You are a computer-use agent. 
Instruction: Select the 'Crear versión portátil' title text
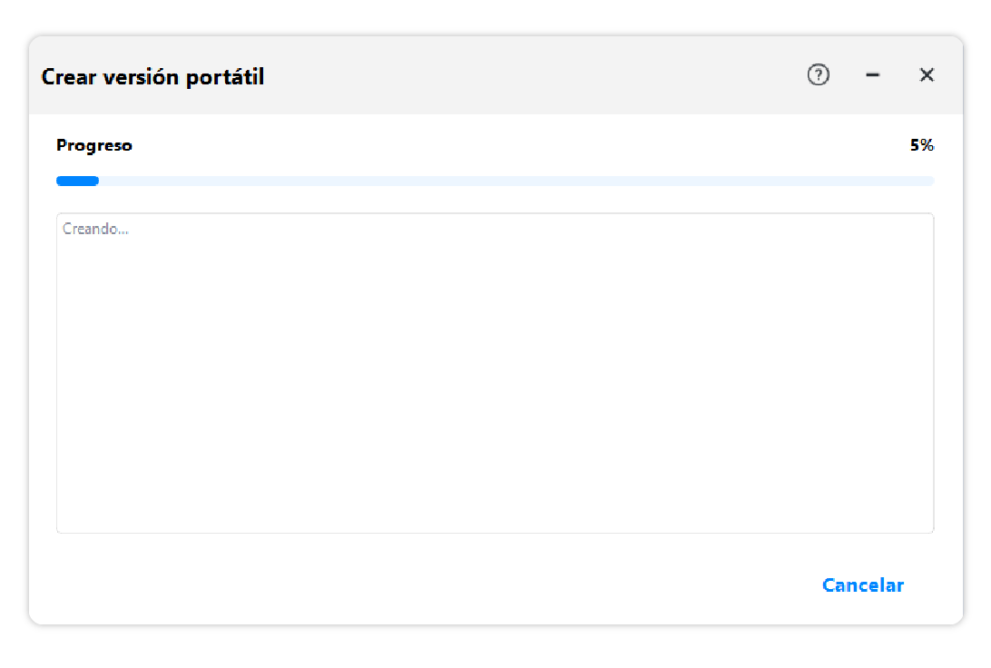pos(152,77)
